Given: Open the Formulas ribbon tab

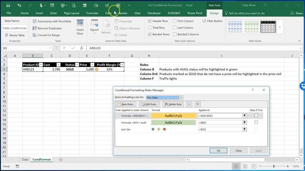Looking at the screenshot, I should [x=92, y=13].
